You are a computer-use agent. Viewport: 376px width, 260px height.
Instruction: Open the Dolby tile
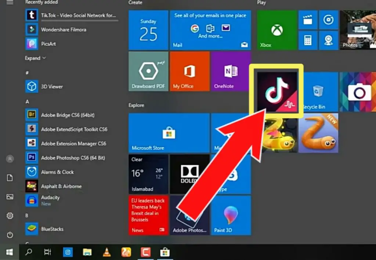pyautogui.click(x=190, y=174)
